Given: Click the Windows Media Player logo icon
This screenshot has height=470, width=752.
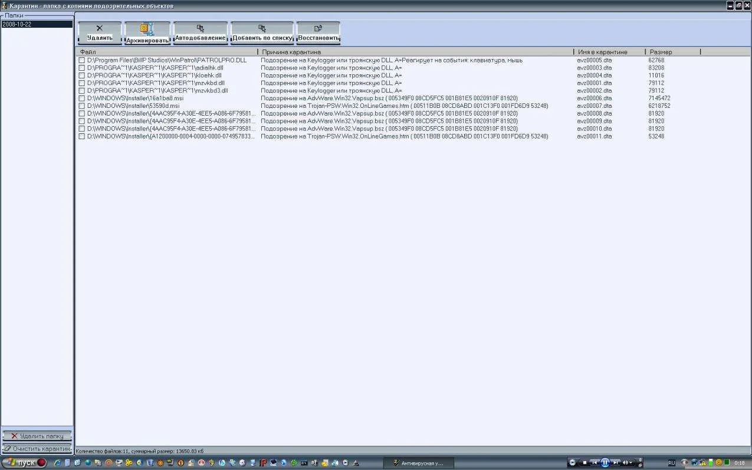Looking at the screenshot, I should coord(573,463).
